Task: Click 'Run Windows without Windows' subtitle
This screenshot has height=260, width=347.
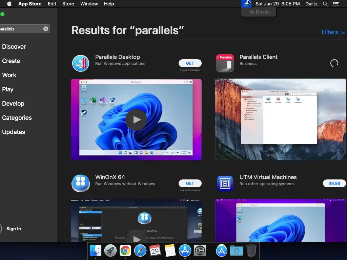Action: 125,184
